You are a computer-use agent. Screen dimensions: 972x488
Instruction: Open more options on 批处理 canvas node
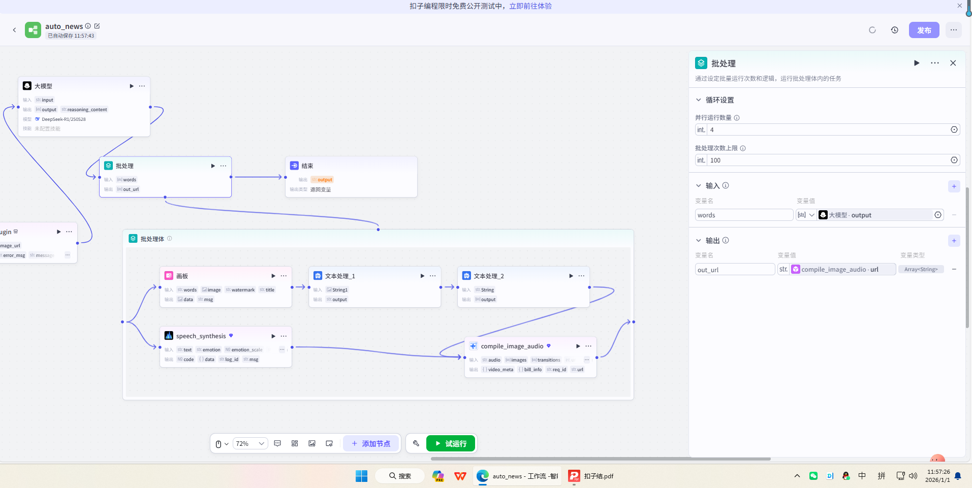click(x=223, y=166)
